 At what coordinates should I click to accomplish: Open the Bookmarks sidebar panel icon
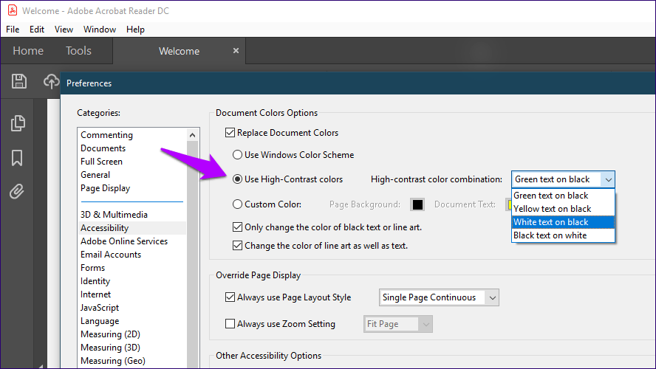(17, 158)
